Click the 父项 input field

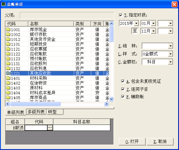(67, 15)
